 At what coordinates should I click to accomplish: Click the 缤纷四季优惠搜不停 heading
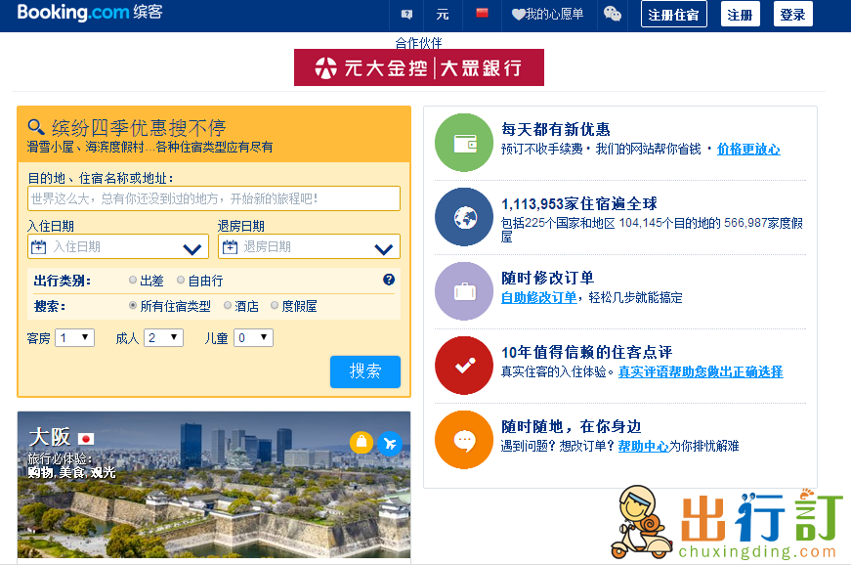tap(139, 128)
